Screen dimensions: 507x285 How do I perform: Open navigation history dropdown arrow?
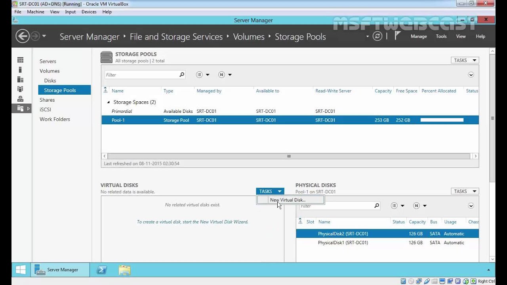[x=44, y=36]
